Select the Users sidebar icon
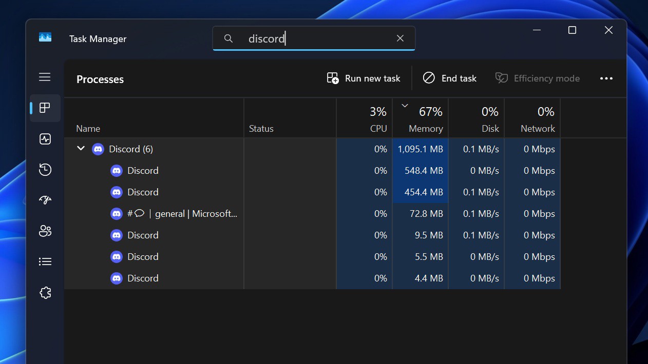The image size is (648, 364). (45, 231)
